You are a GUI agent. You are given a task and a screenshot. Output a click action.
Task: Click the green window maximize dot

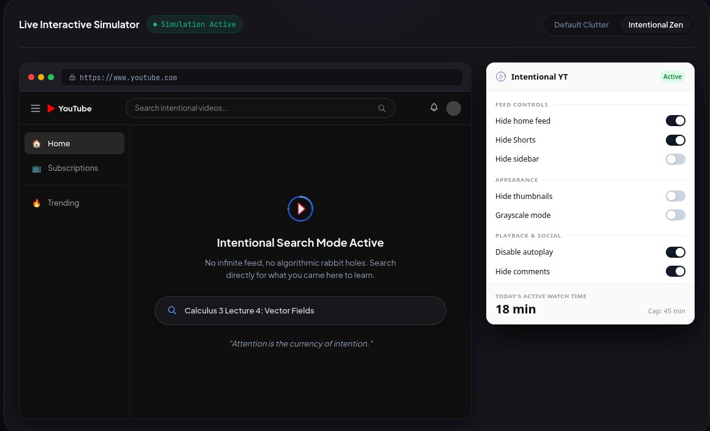coord(51,77)
